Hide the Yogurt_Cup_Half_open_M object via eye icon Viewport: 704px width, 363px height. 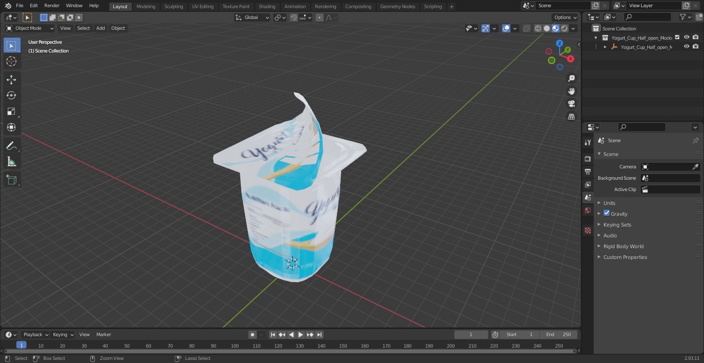(x=686, y=46)
